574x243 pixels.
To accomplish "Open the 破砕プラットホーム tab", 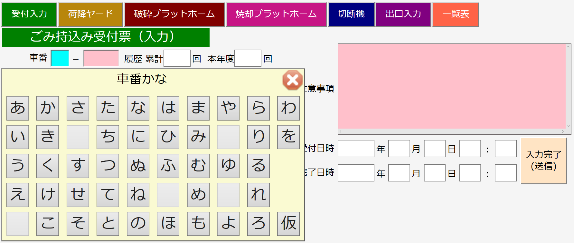I will (x=174, y=14).
